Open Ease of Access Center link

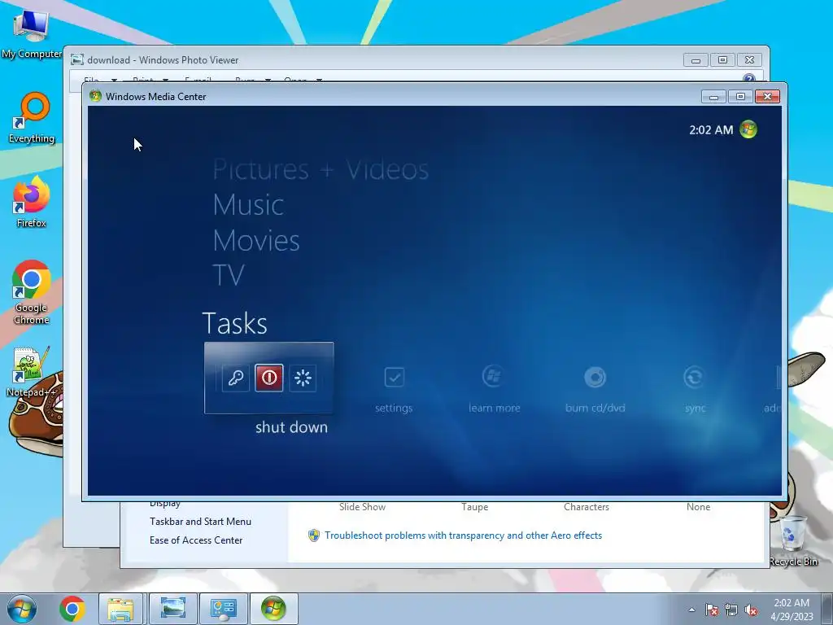tap(196, 540)
